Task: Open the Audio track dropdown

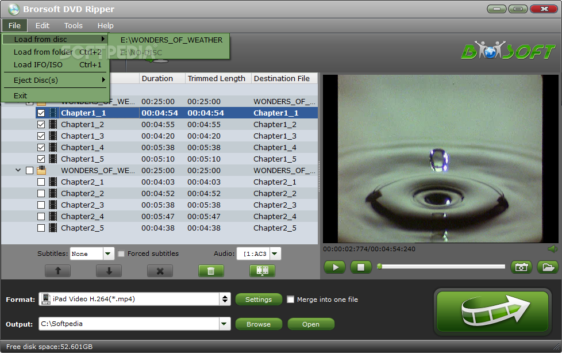Action: pos(275,254)
